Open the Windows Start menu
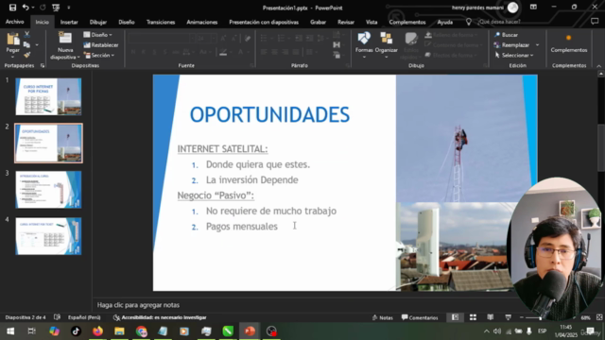This screenshot has width=605, height=340. pyautogui.click(x=10, y=331)
